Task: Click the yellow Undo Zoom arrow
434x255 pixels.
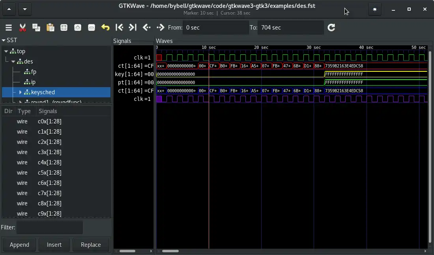Action: 105,28
